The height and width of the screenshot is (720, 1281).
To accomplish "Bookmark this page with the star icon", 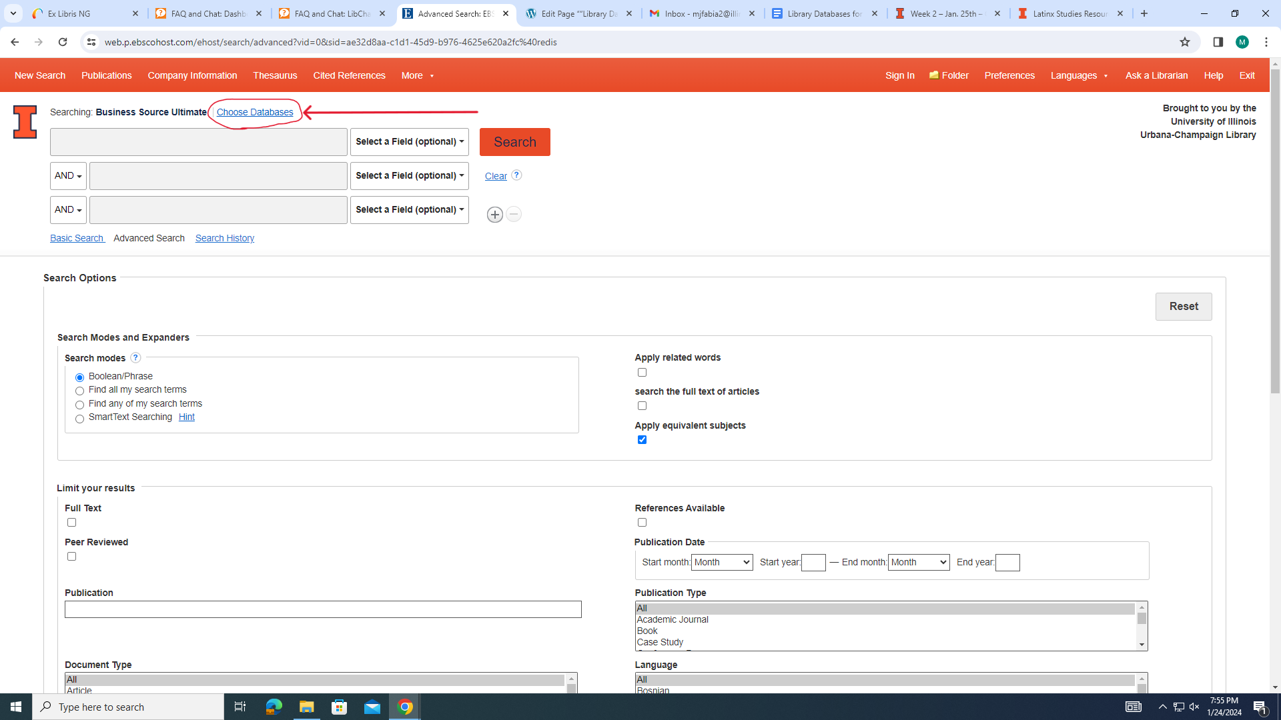I will pos(1185,42).
